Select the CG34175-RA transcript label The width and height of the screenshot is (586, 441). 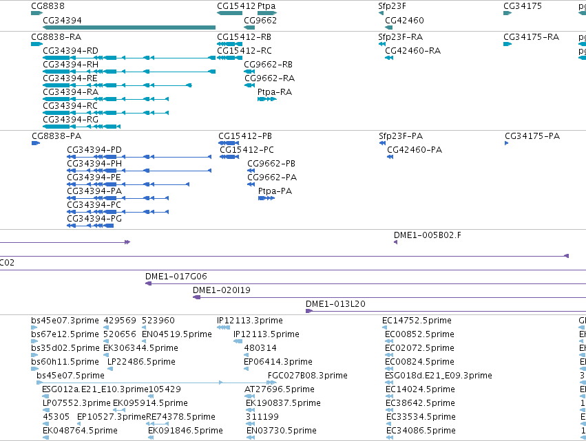pyautogui.click(x=531, y=37)
